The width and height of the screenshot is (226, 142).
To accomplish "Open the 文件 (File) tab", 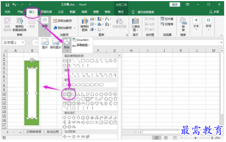I will coord(7,12).
